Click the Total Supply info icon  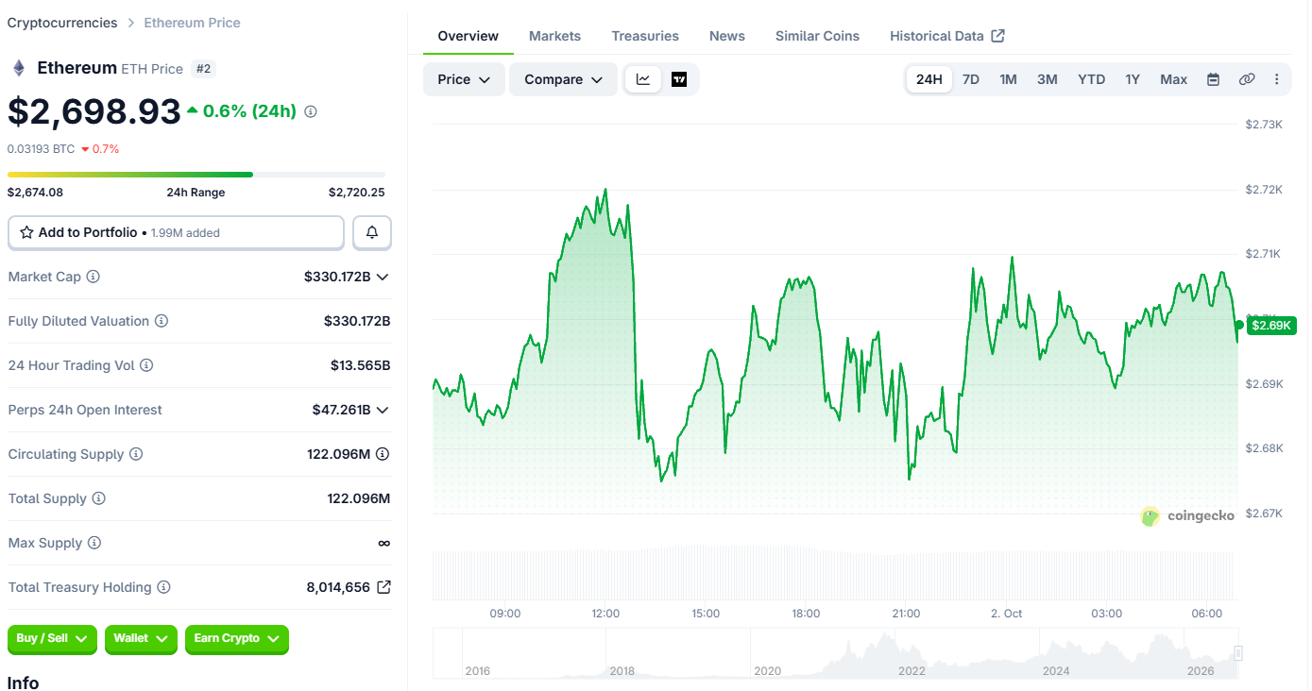click(98, 498)
